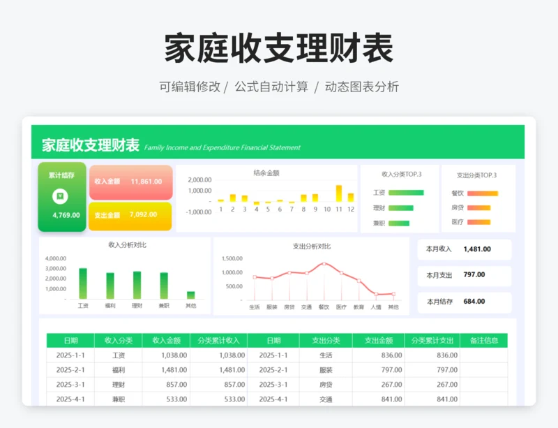The height and width of the screenshot is (428, 558).
Task: Click month 4 negative bar in 结余金额 chart
Action: click(x=257, y=203)
